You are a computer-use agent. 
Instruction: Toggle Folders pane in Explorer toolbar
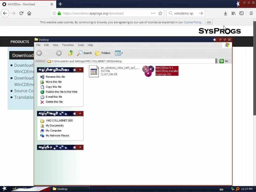103,53
